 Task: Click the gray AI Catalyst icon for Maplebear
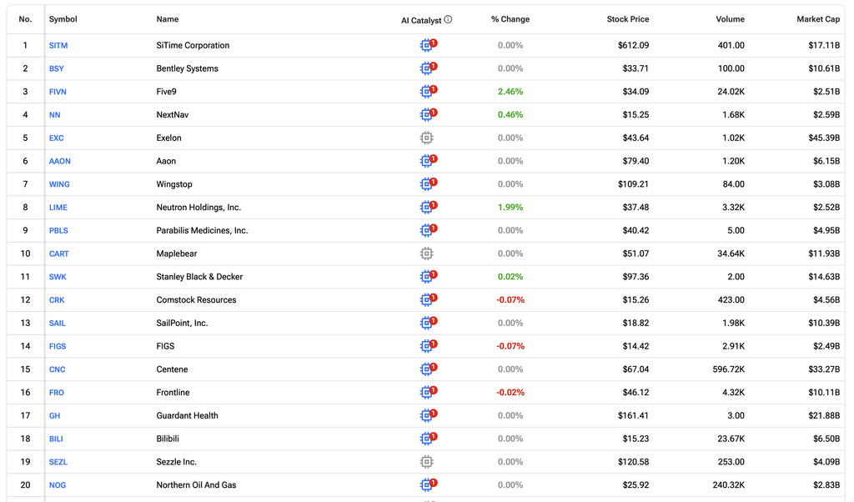[426, 254]
